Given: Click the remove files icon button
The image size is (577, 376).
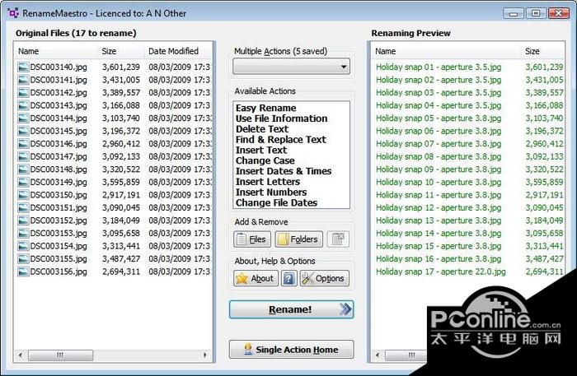Looking at the screenshot, I should [x=338, y=239].
